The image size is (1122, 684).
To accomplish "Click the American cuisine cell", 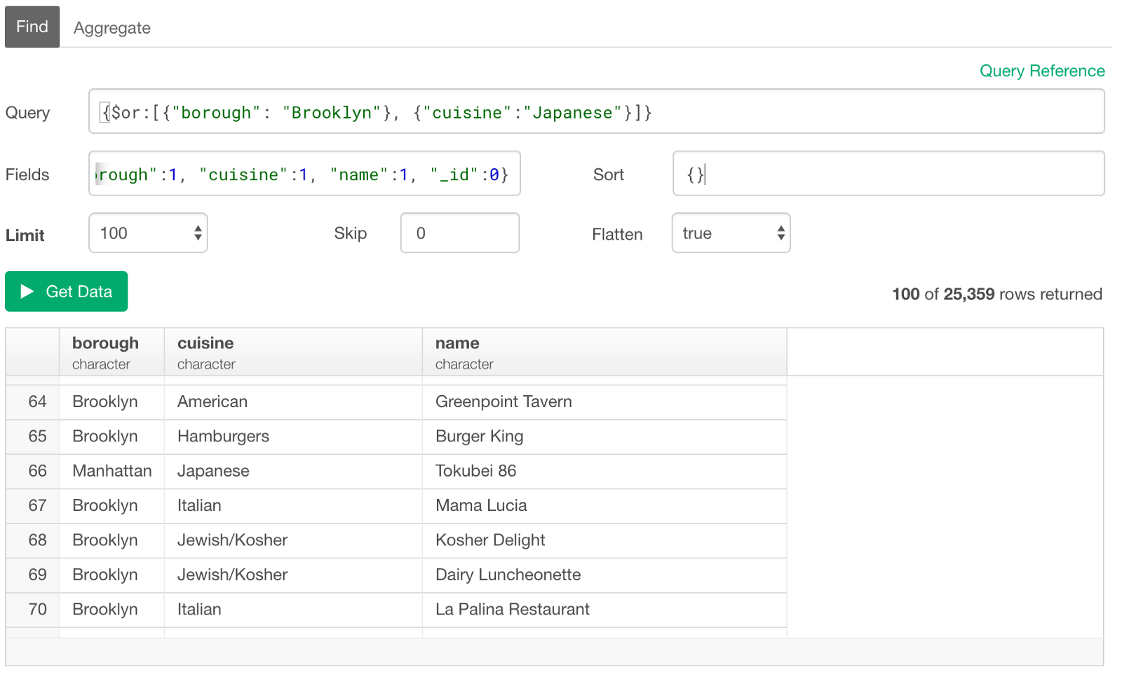I will pos(293,402).
